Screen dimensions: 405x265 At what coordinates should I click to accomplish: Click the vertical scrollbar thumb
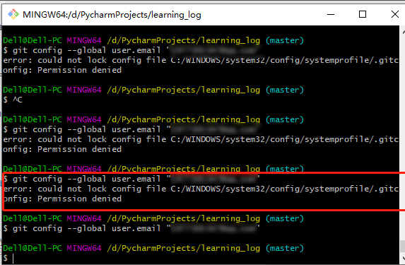pos(403,247)
